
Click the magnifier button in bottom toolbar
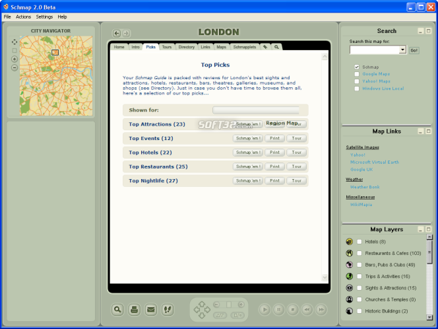[117, 310]
